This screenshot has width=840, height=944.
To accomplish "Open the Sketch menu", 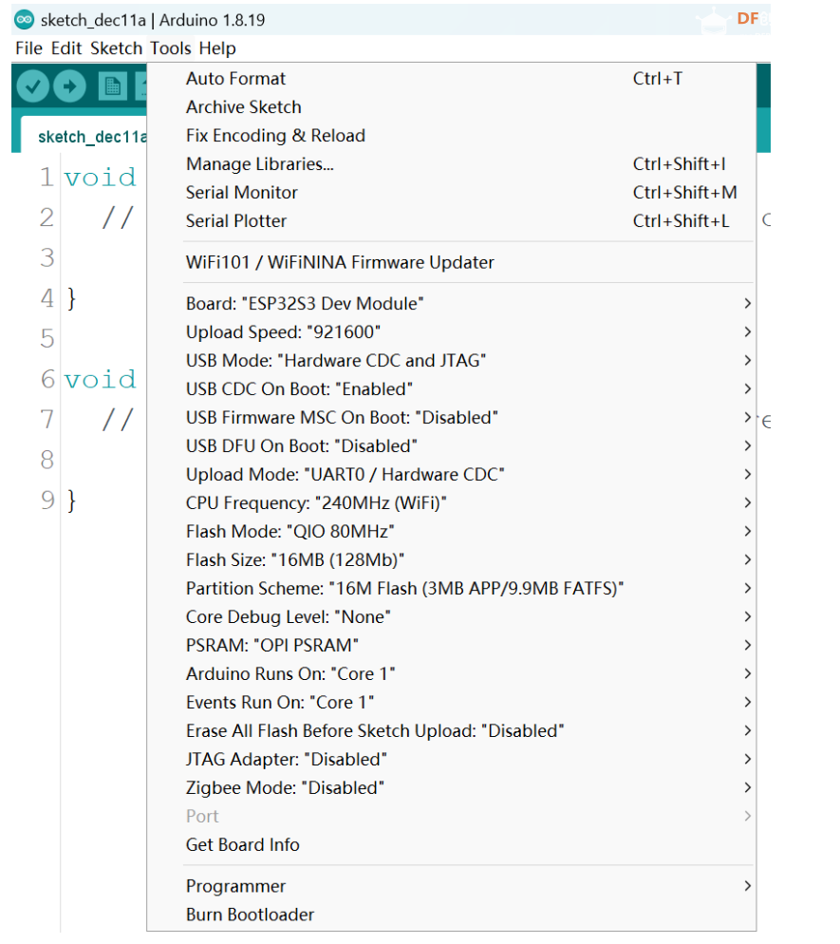I will pyautogui.click(x=116, y=48).
